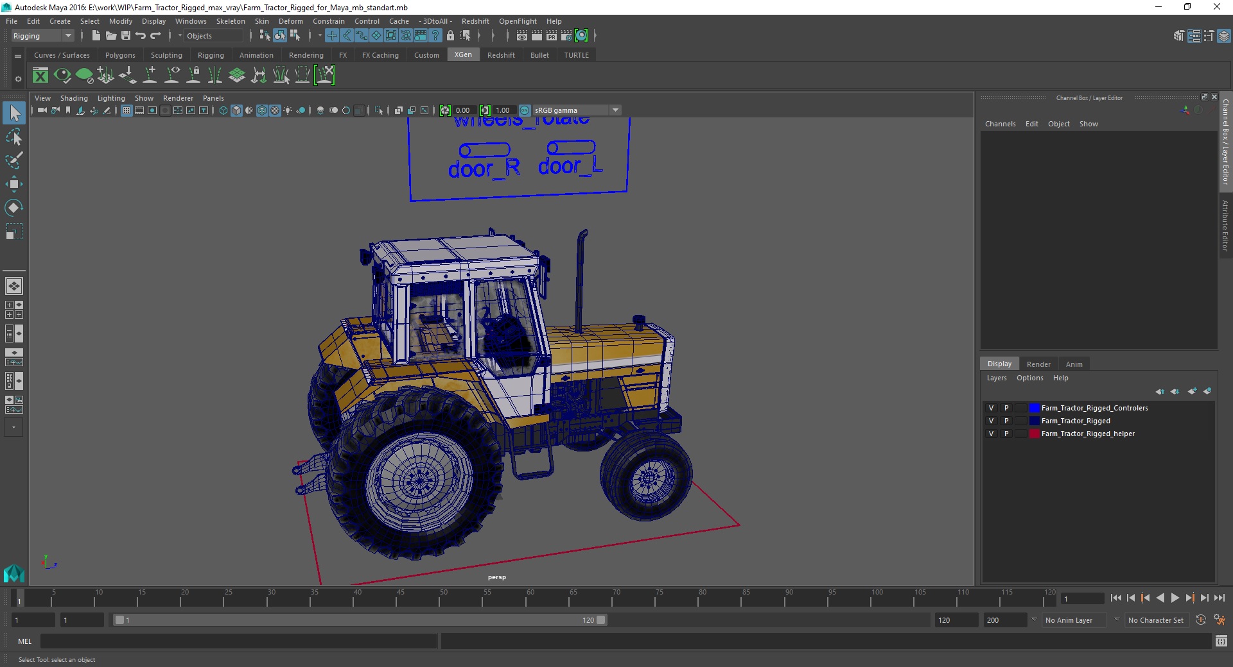Open the Rigging menu set dropdown
This screenshot has width=1233, height=667.
tap(42, 36)
